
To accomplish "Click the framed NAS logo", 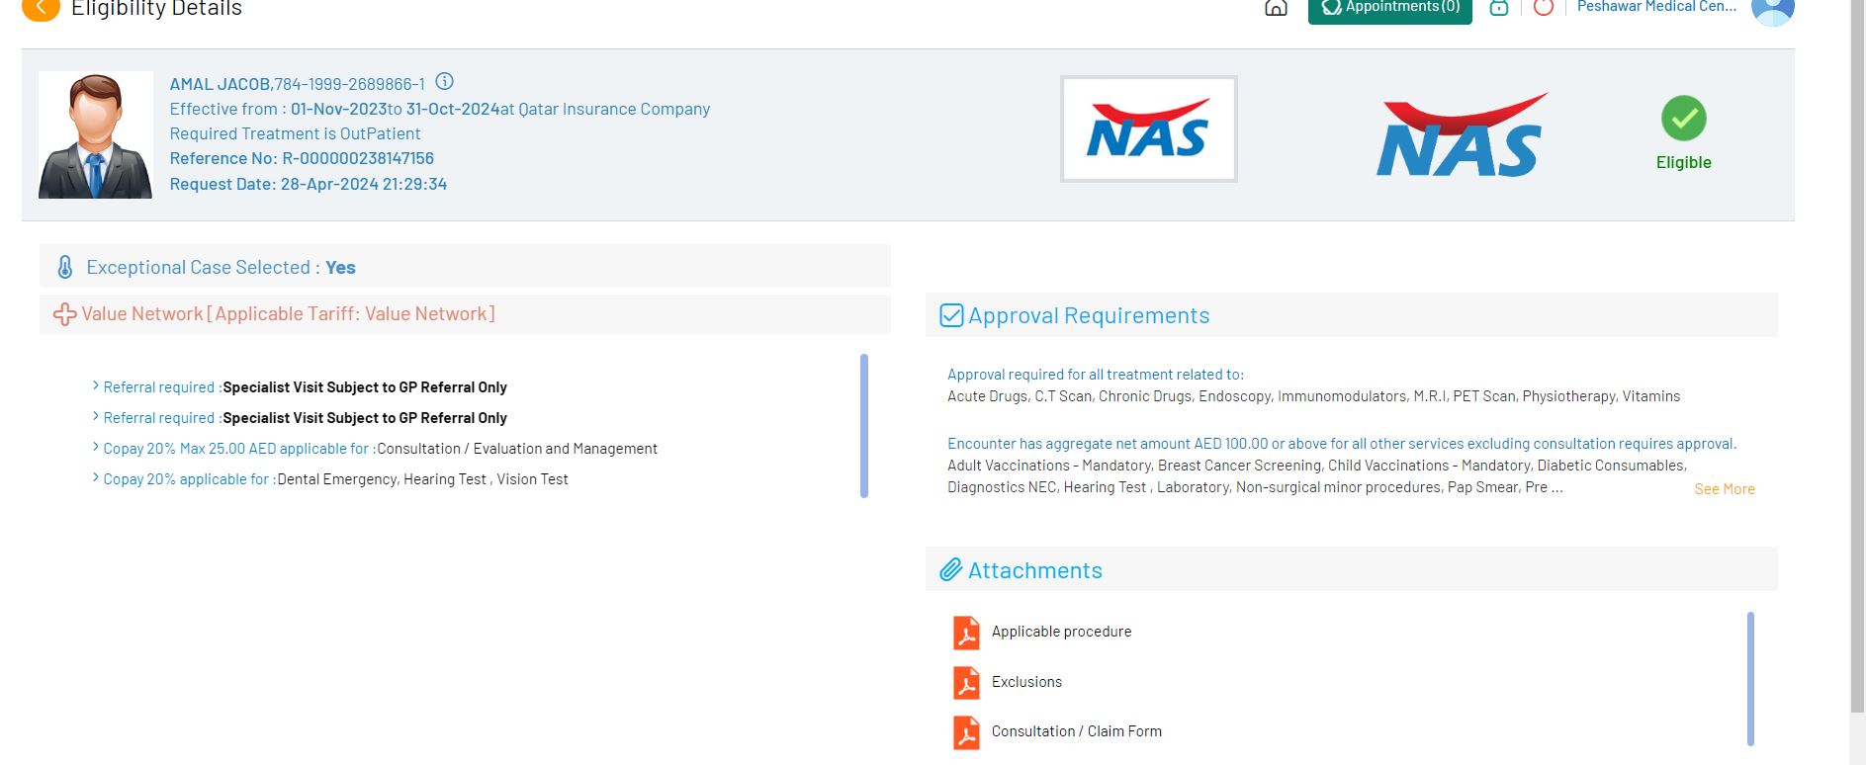I will 1149,128.
